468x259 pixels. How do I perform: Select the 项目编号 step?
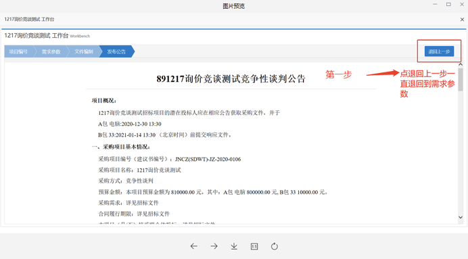point(18,51)
